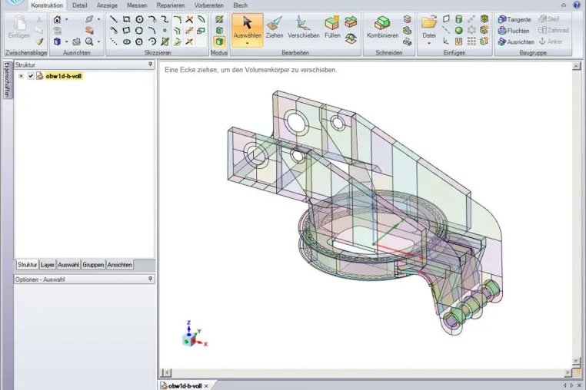Image resolution: width=586 pixels, height=390 pixels.
Task: Click the Shell icon in Einfügen group
Action: point(484,19)
